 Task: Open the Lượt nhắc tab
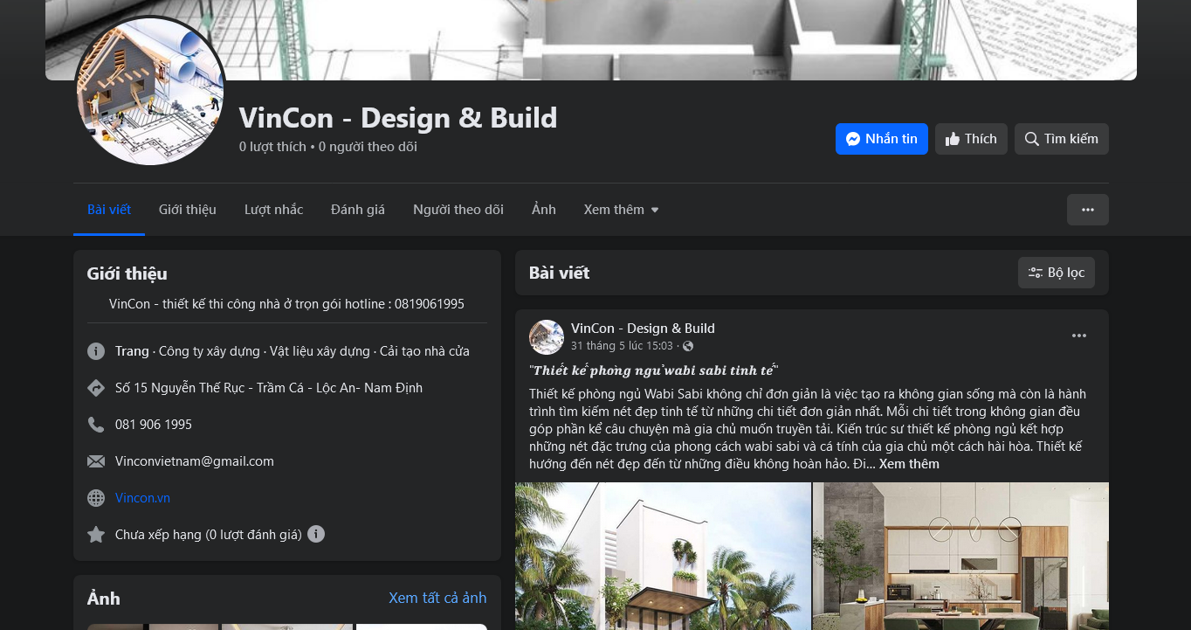[274, 210]
